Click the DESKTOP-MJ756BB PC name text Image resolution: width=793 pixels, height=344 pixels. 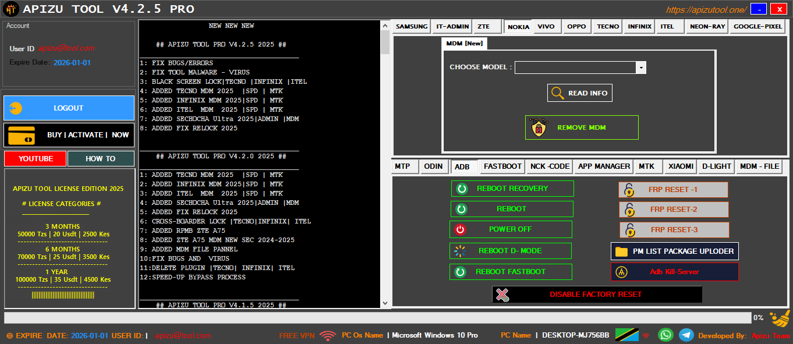click(x=576, y=335)
